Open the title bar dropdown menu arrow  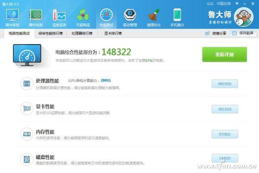tap(237, 3)
